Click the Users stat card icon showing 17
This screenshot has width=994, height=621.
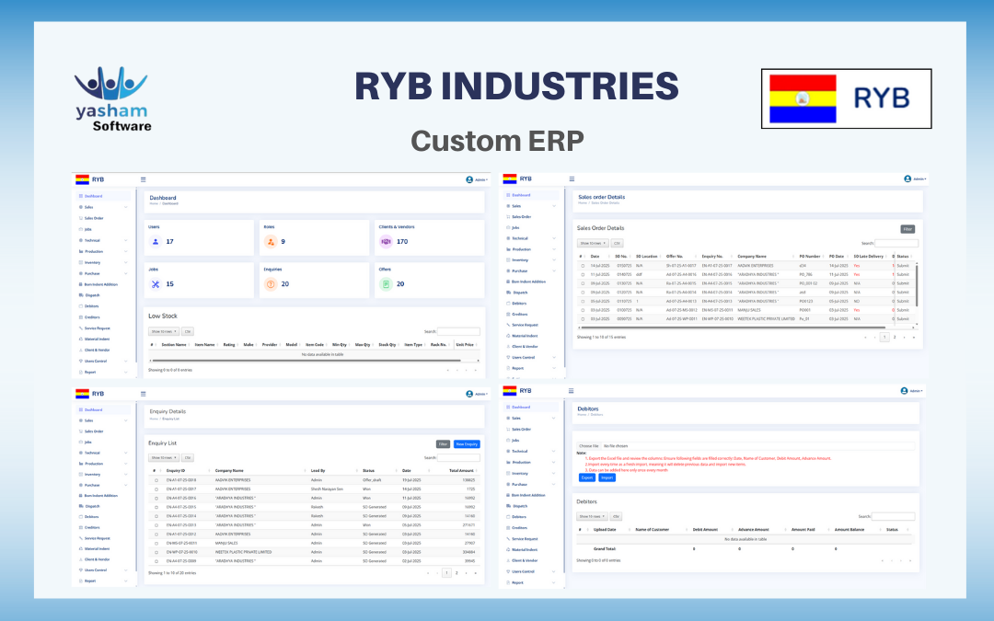tap(156, 241)
